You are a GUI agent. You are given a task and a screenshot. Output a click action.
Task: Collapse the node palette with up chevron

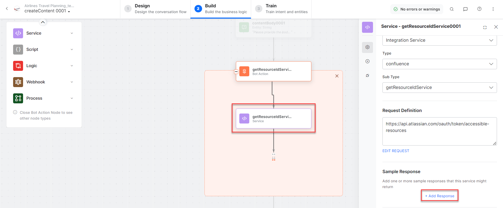[x=43, y=22]
